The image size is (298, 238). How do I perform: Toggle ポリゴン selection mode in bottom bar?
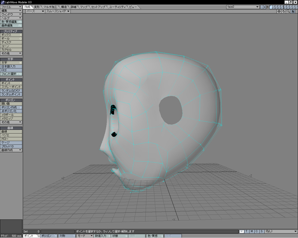[x=47, y=236]
